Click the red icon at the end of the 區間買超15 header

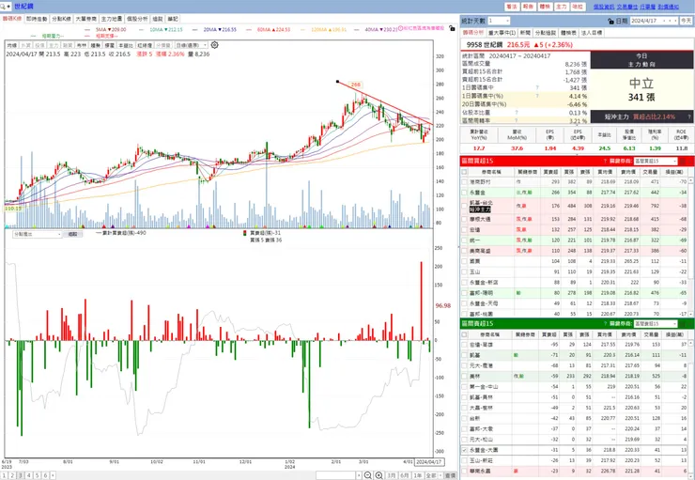click(x=683, y=161)
